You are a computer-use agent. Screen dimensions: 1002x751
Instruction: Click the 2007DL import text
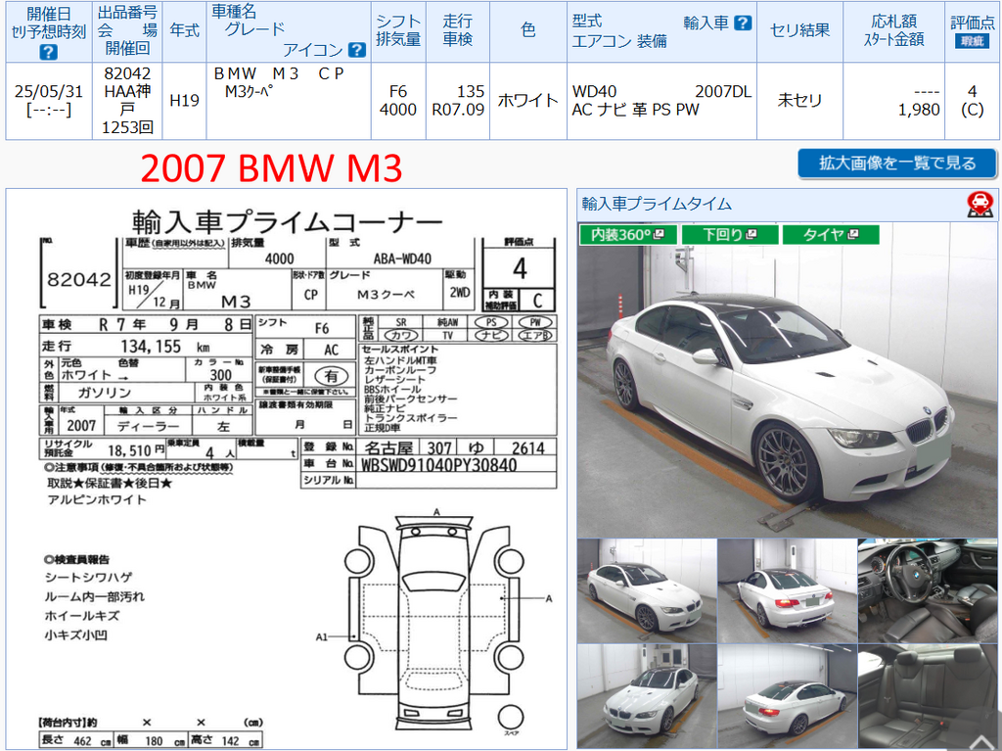pos(723,91)
